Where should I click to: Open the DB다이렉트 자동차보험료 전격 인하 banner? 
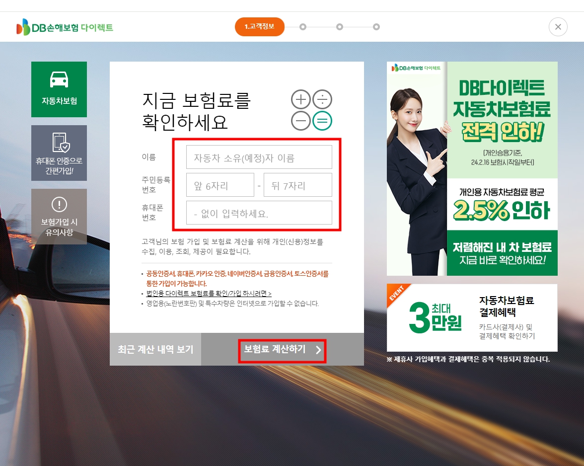point(472,169)
